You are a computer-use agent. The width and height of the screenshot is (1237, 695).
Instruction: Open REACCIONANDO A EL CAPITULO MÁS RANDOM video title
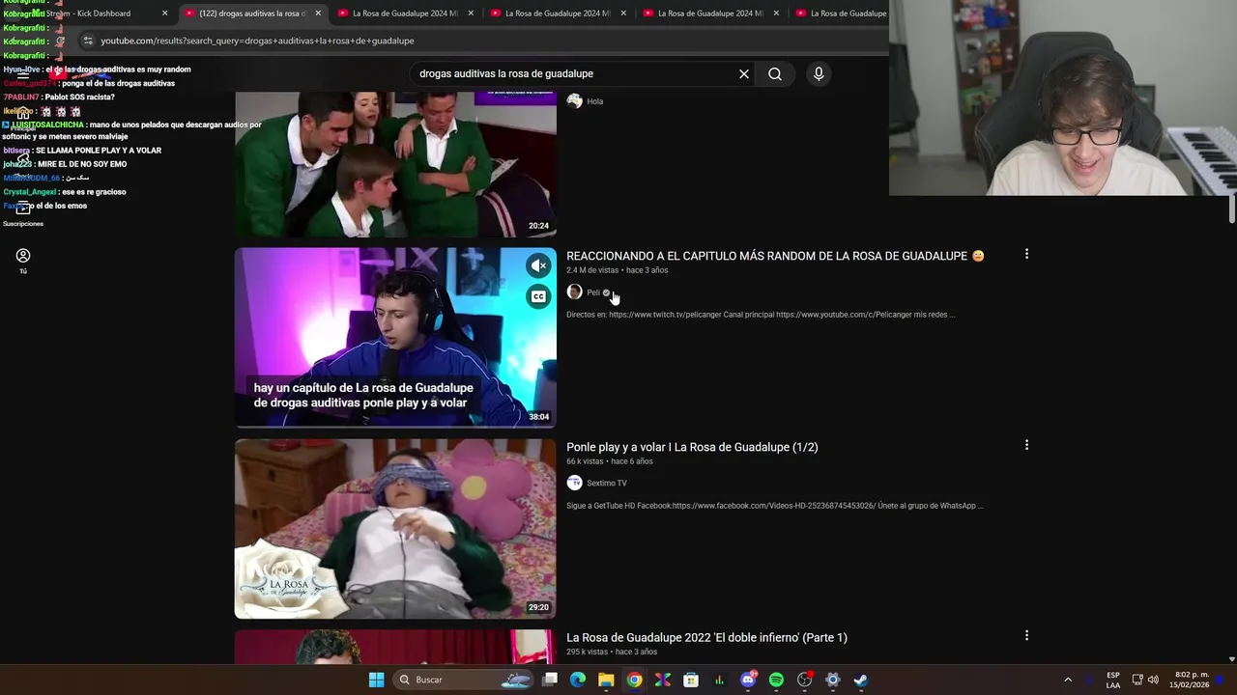(775, 256)
